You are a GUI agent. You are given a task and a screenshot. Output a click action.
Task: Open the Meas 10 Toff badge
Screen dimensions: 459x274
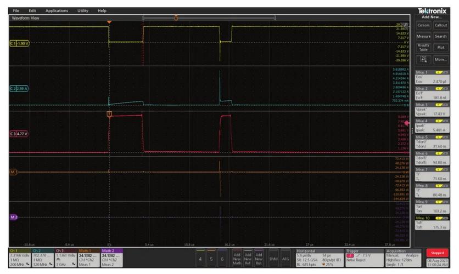click(x=432, y=223)
